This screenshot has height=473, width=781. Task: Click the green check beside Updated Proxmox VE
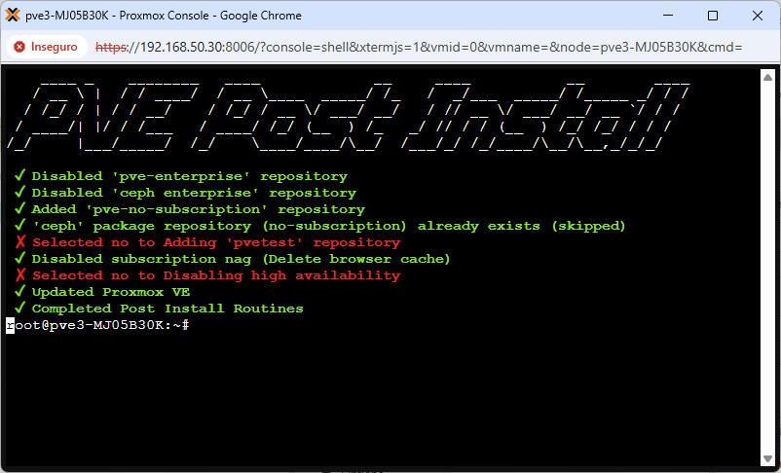point(19,291)
